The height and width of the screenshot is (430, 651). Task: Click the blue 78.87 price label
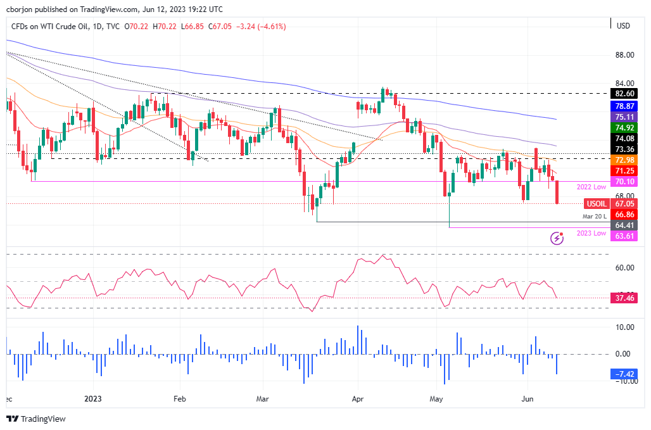pos(623,106)
